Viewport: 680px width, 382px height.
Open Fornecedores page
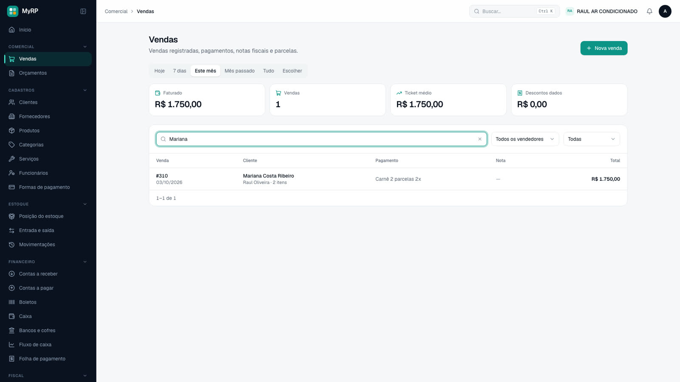click(x=48, y=116)
